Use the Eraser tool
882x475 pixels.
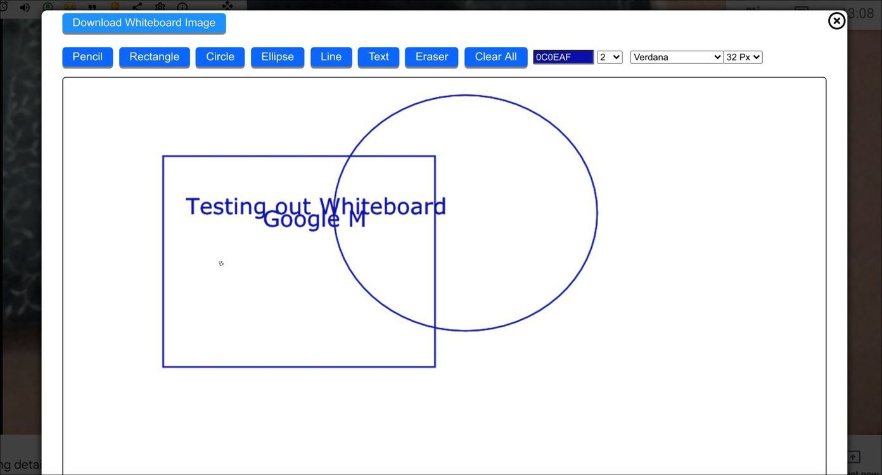431,57
